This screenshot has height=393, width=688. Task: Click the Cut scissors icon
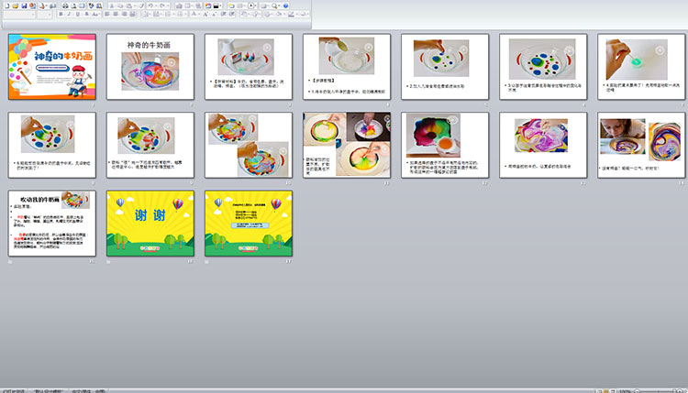pyautogui.click(x=111, y=6)
